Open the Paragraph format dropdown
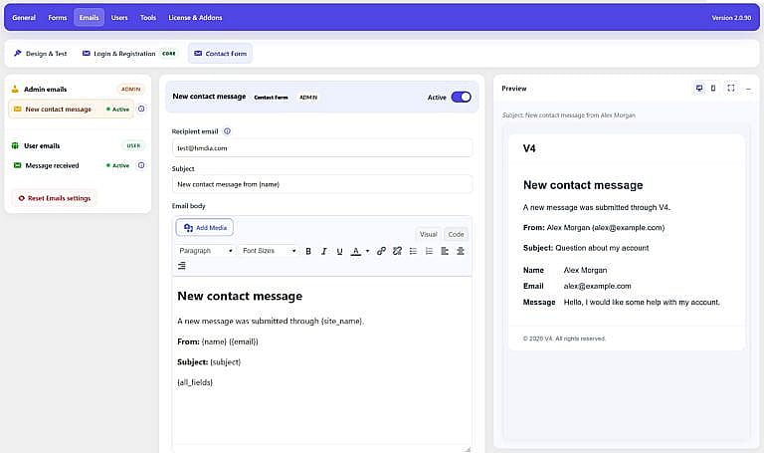 coord(205,251)
